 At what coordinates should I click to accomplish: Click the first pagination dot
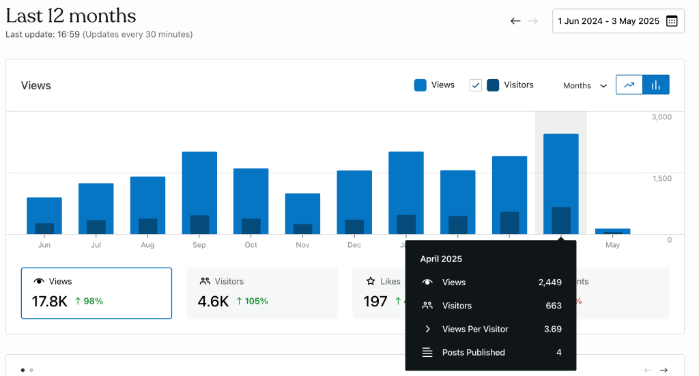(x=23, y=370)
